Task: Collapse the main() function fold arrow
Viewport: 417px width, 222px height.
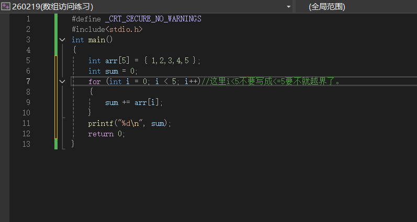Action: pos(62,40)
